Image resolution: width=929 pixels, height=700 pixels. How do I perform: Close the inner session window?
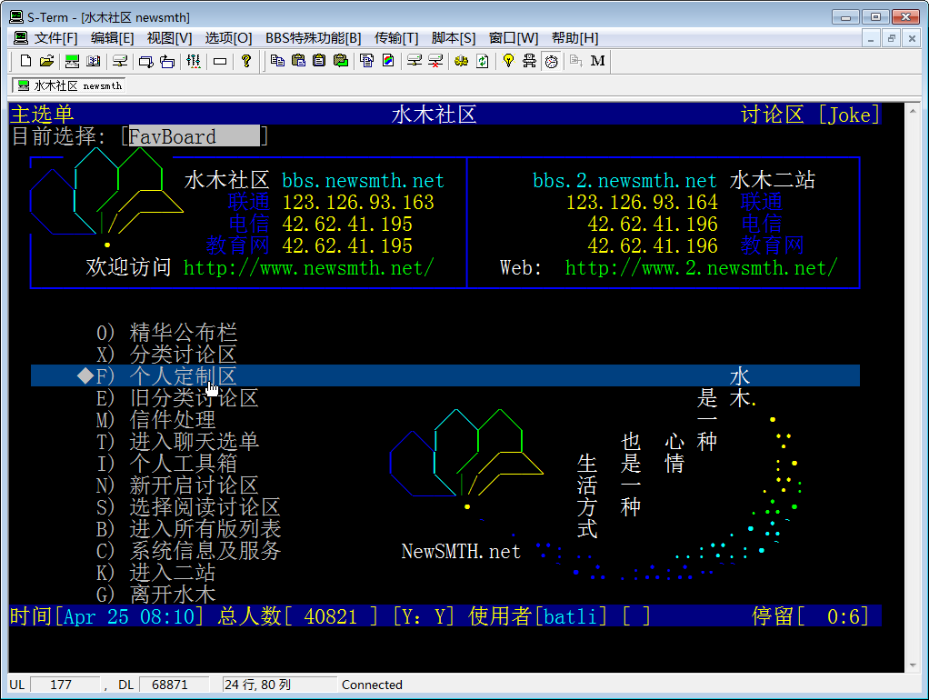(x=912, y=38)
